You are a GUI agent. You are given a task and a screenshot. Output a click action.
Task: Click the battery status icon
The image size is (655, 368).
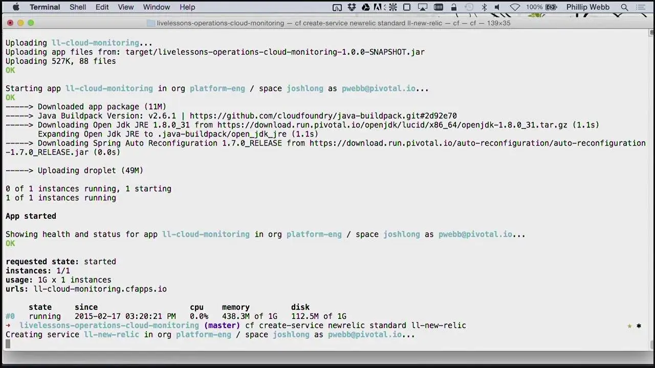(x=551, y=7)
